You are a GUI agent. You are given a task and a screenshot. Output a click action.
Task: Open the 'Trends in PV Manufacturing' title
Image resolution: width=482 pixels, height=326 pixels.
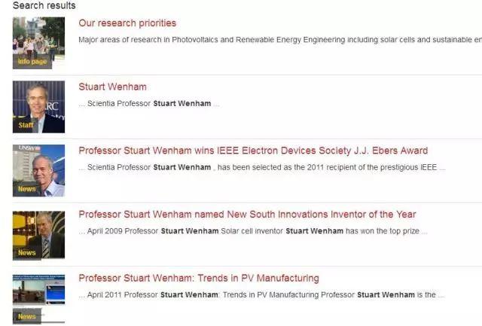[199, 278]
